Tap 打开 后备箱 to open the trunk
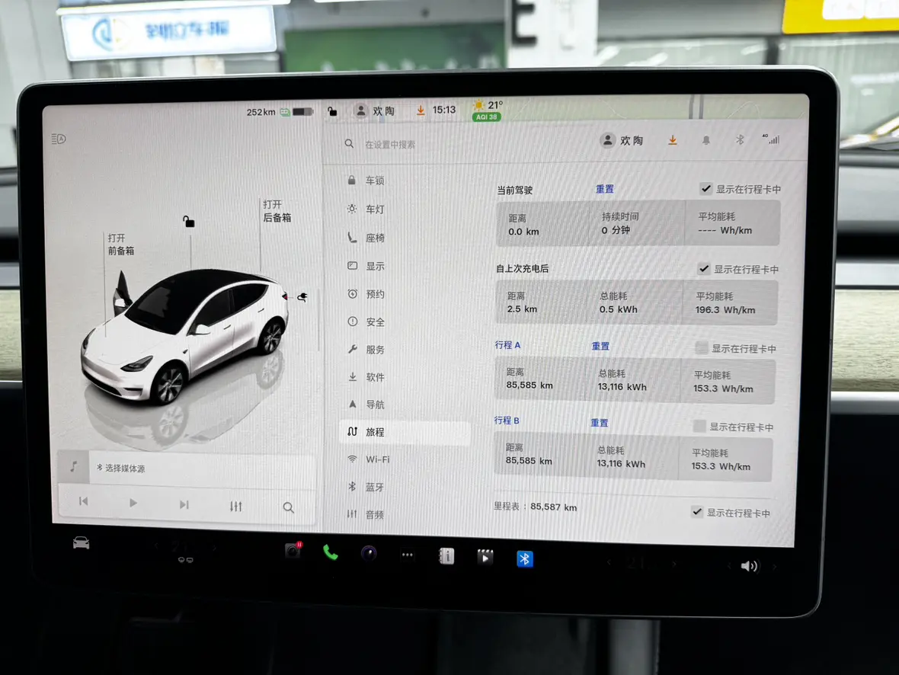The width and height of the screenshot is (899, 675). pos(277,211)
